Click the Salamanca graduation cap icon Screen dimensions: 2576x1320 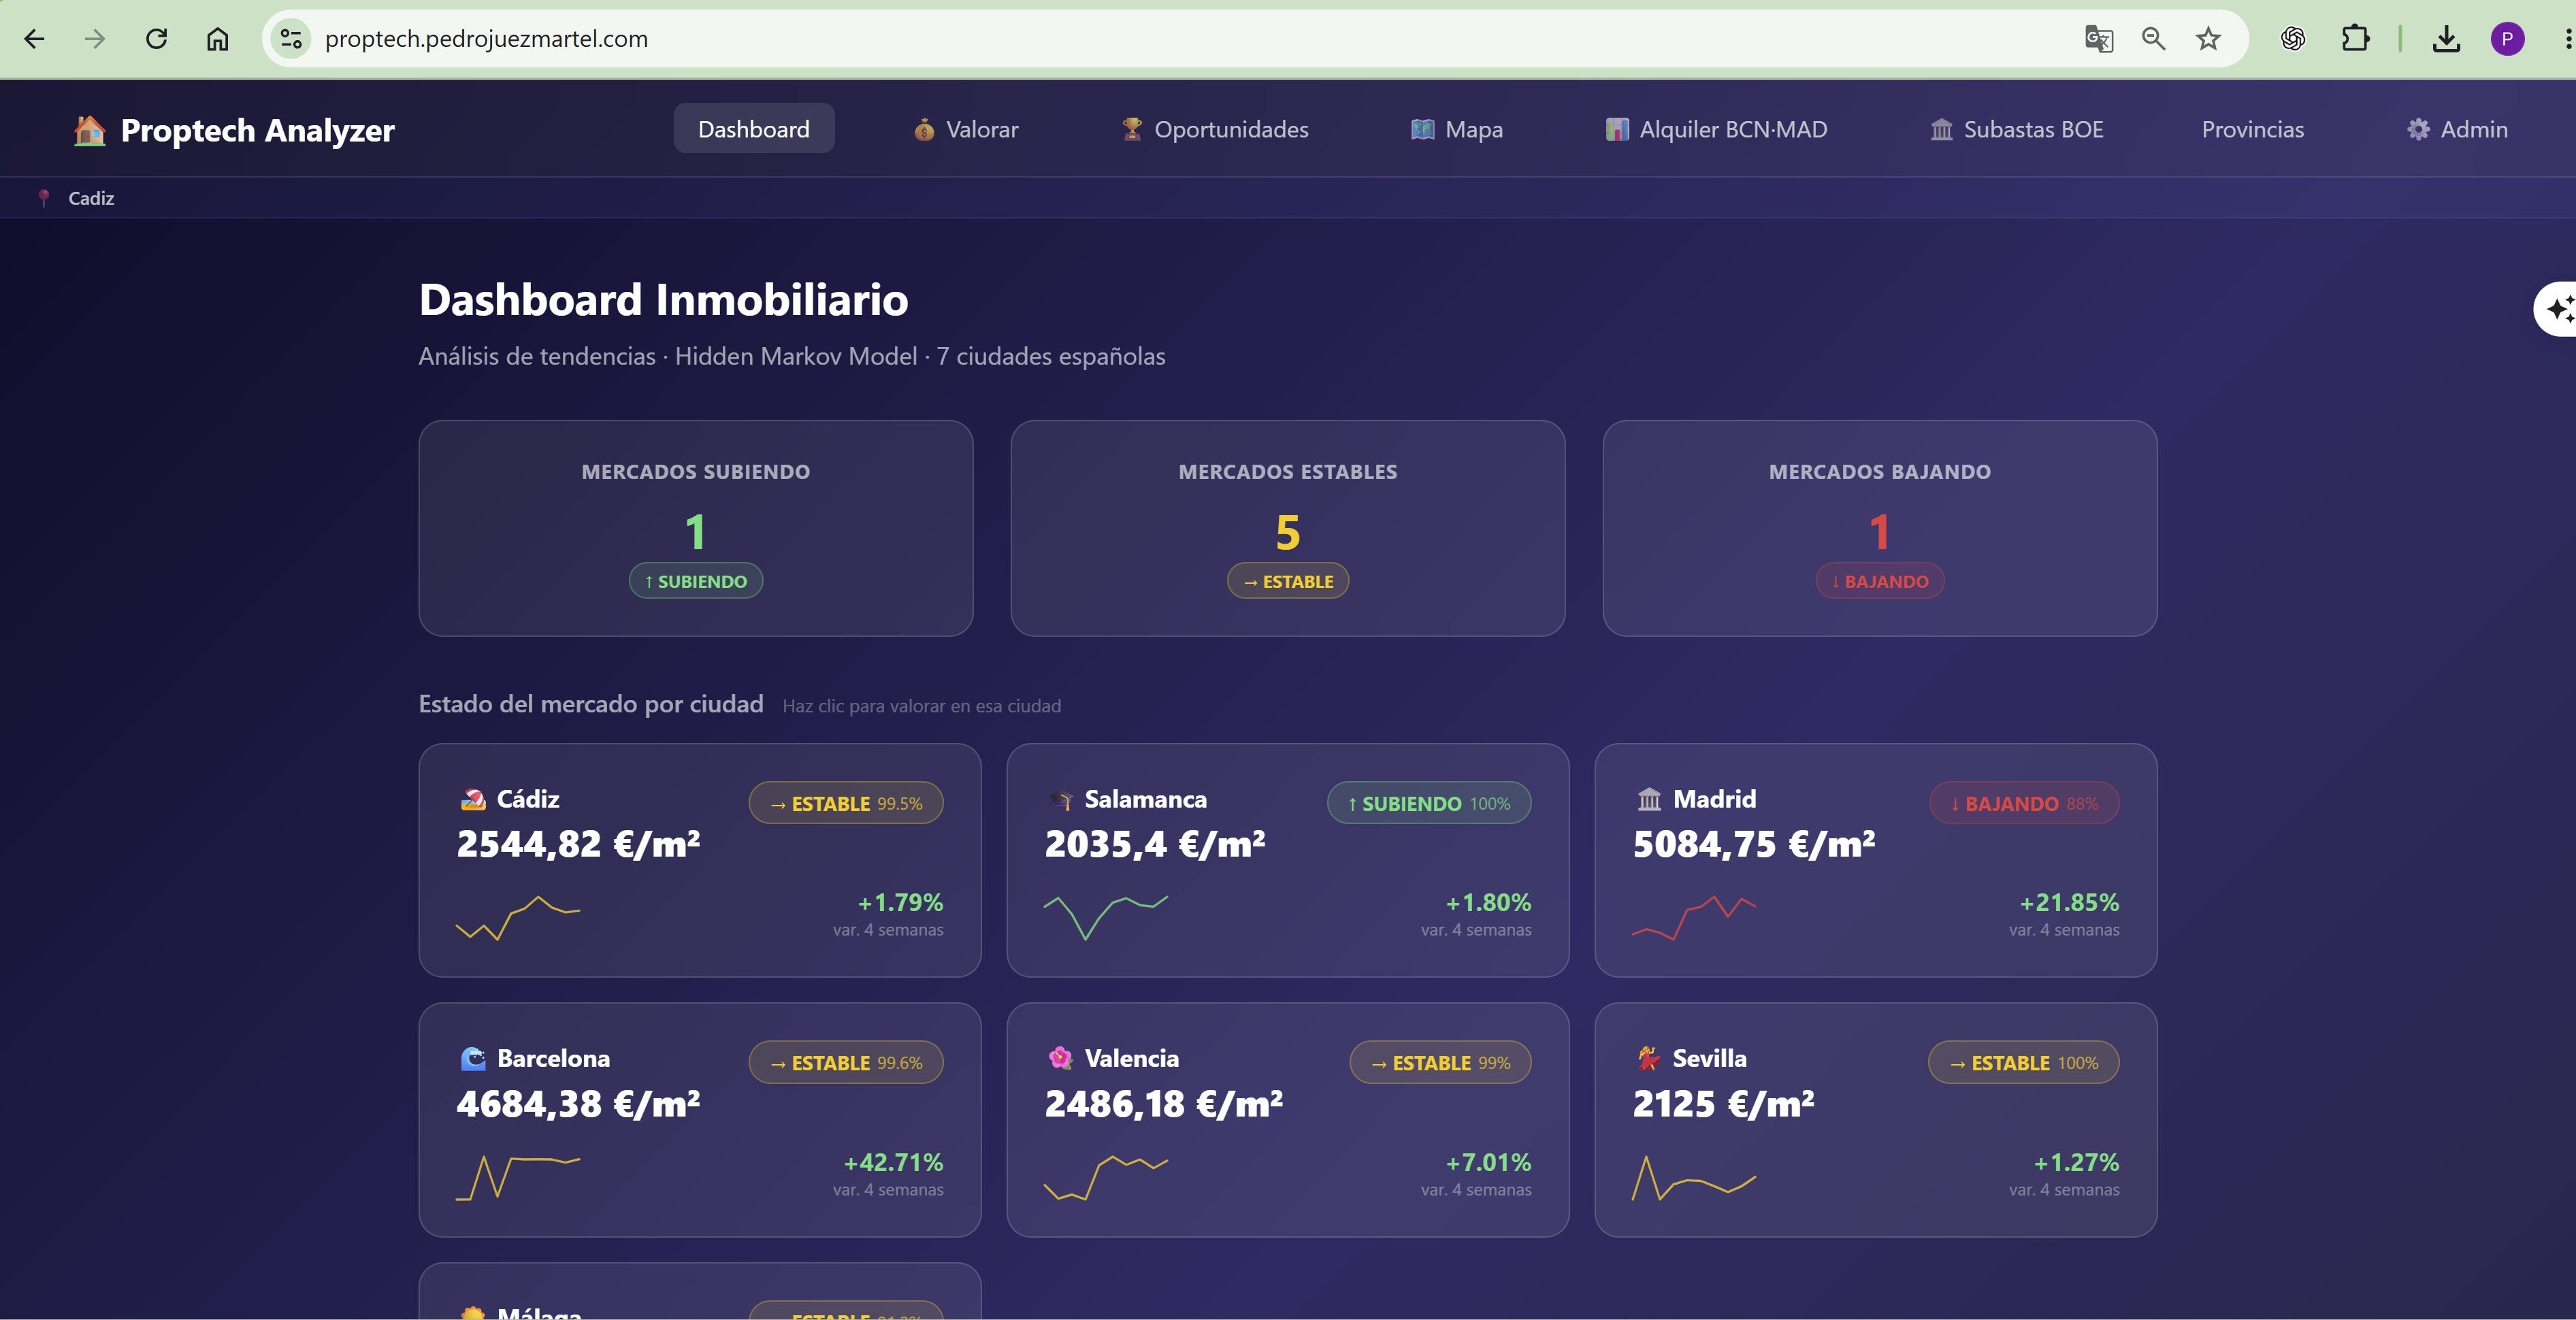[1061, 799]
